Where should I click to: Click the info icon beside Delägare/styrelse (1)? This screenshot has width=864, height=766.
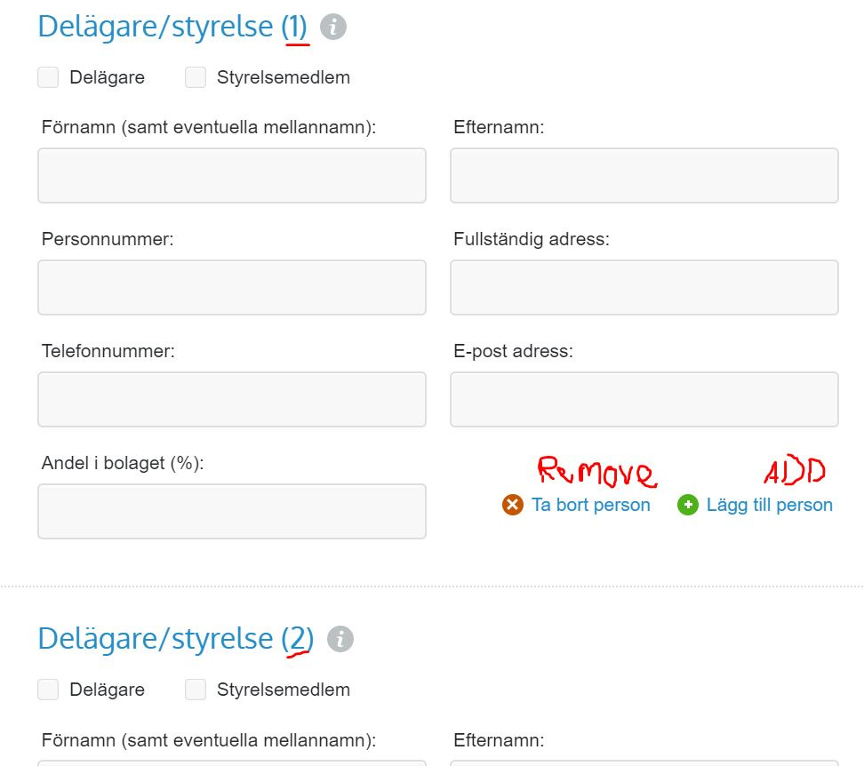click(x=333, y=27)
